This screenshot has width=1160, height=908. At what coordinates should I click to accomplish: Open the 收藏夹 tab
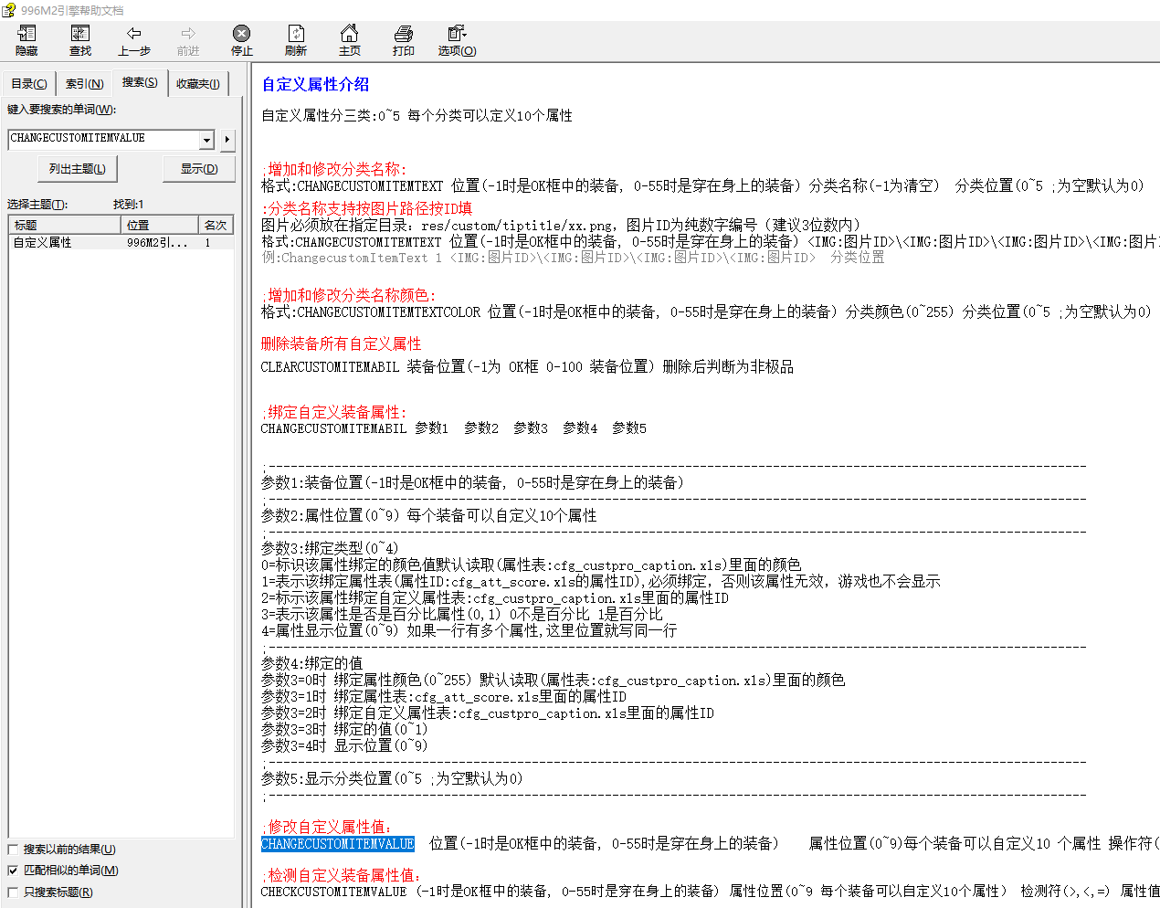(x=197, y=84)
